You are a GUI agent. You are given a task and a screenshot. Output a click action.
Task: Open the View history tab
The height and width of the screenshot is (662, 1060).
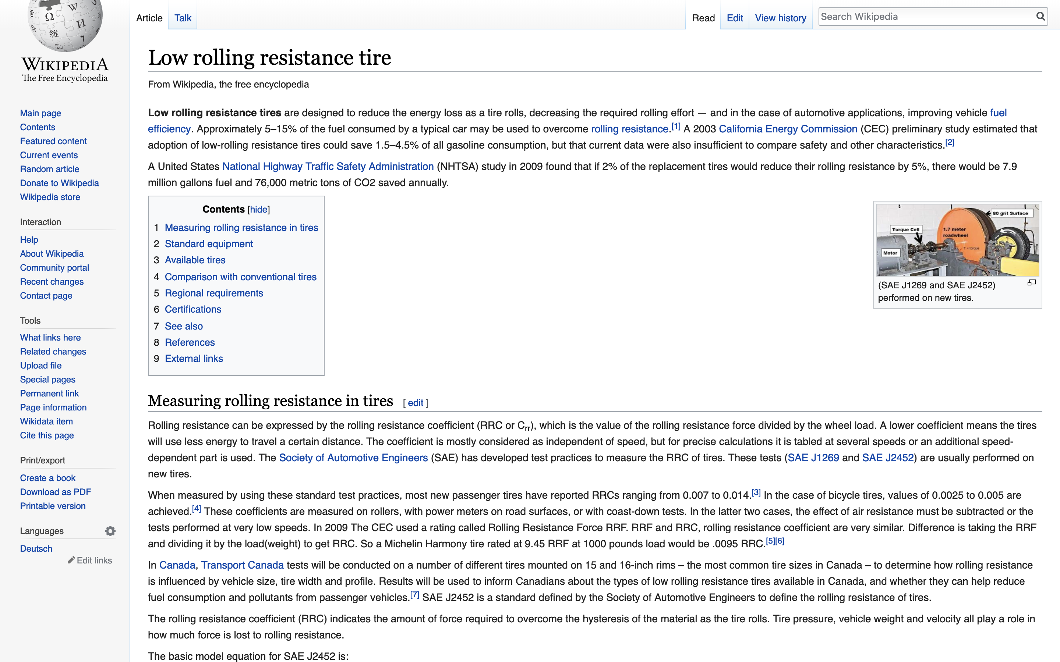781,18
